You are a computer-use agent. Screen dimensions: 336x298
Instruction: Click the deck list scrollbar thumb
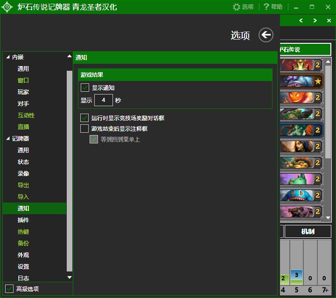(x=328, y=112)
